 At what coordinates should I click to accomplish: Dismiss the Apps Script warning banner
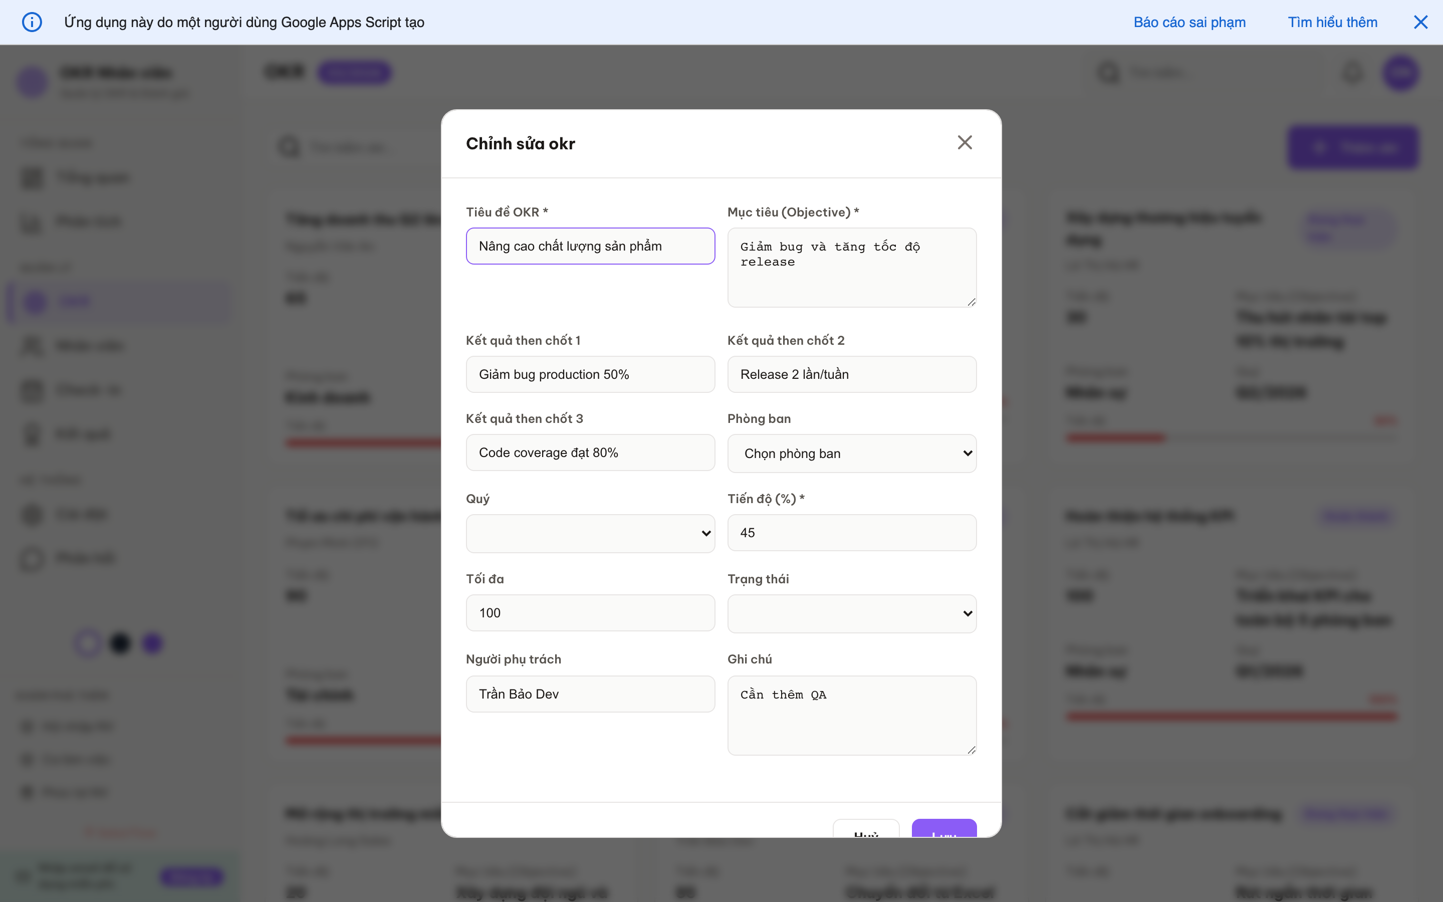[1421, 22]
